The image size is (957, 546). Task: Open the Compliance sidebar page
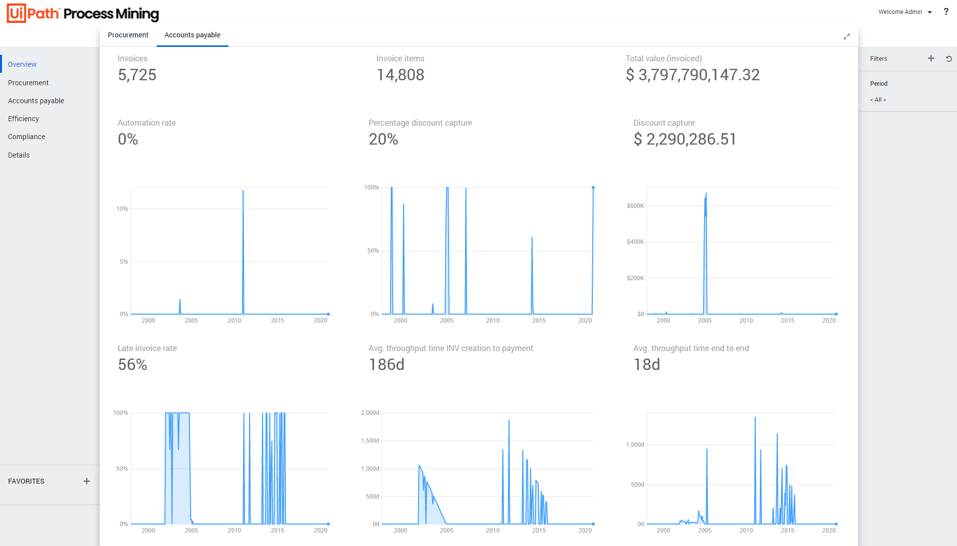pyautogui.click(x=26, y=137)
